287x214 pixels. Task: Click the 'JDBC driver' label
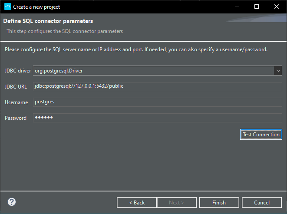point(18,71)
